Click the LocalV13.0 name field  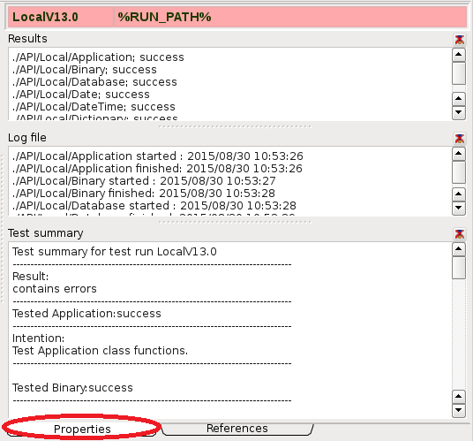pyautogui.click(x=60, y=17)
